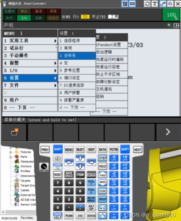Click the MOVE MENU key
Screen dimensions: 181x221
pyautogui.click(x=91, y=199)
